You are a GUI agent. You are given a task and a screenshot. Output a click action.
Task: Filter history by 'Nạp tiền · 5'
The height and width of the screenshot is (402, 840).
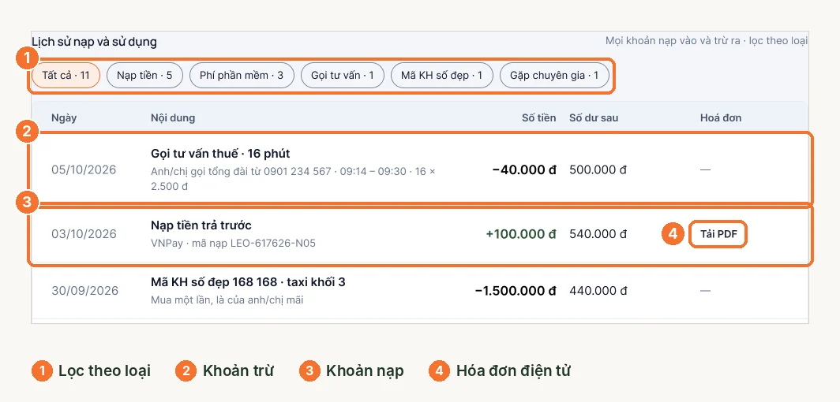[x=144, y=76]
